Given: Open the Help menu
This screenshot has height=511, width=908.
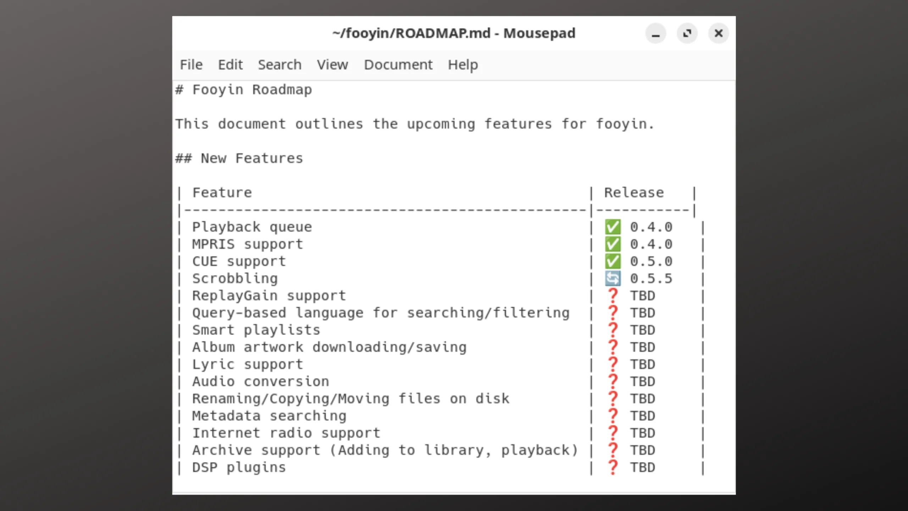Looking at the screenshot, I should tap(463, 65).
